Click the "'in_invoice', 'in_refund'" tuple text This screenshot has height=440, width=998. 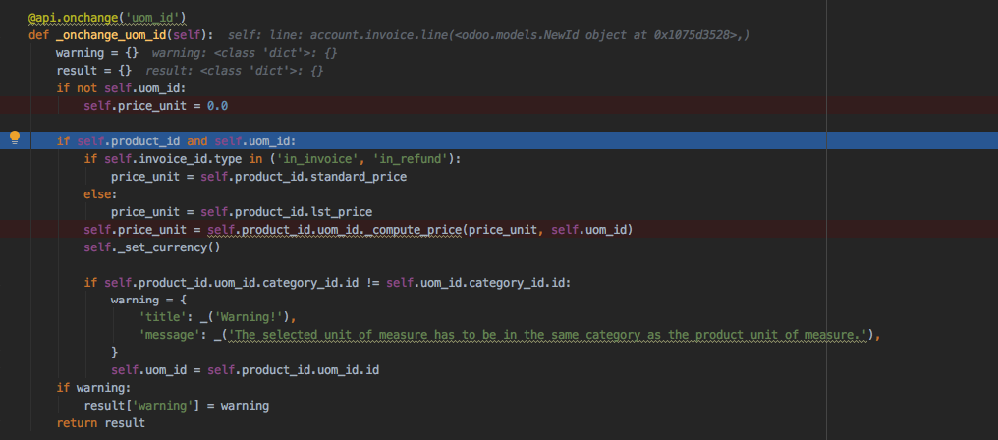(362, 158)
